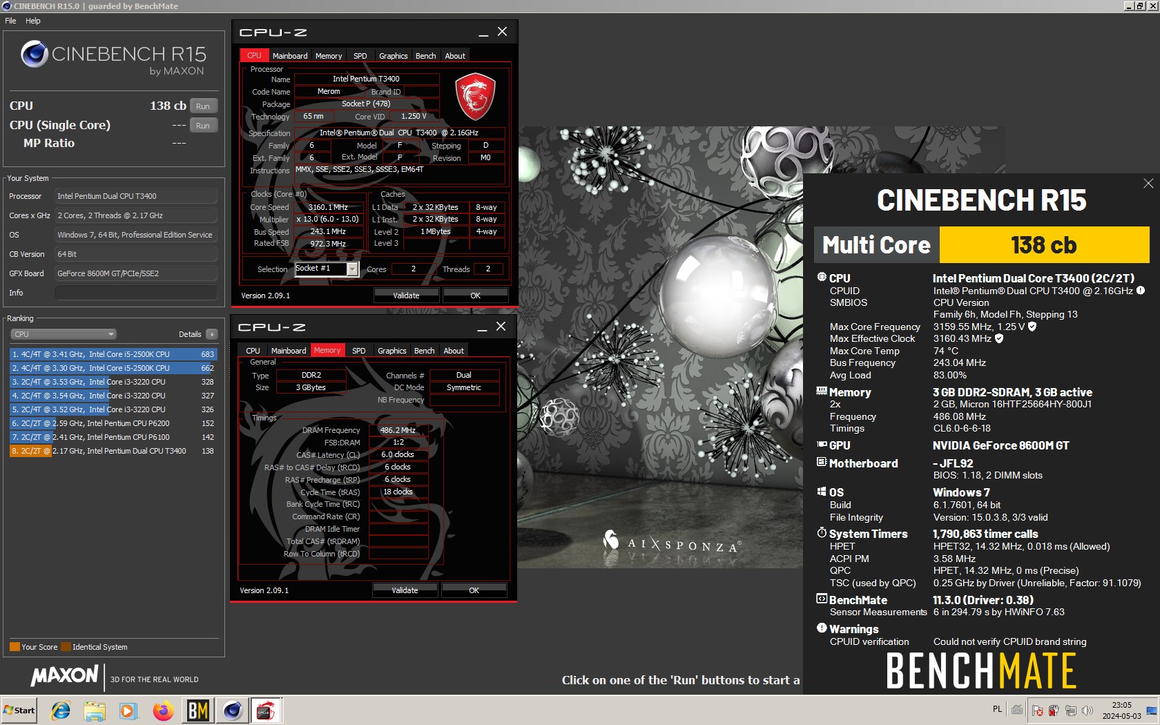This screenshot has width=1160, height=725.
Task: Switch to BenchMate taskbar button
Action: coord(197,710)
